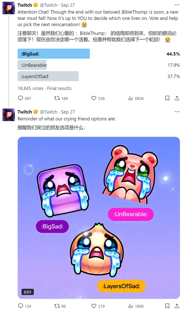The image size is (183, 313).
Task: Open the Sep 27 timestamp of poll tweet
Action: coord(68,5)
